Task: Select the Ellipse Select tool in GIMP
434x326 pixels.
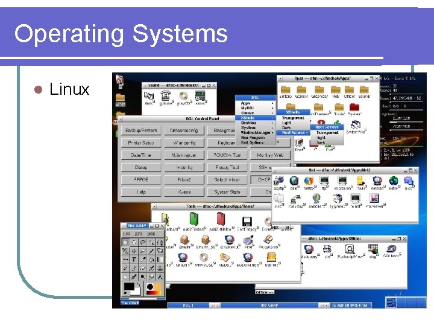Action: pyautogui.click(x=134, y=243)
